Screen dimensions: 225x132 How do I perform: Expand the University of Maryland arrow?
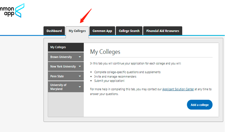pos(80,87)
